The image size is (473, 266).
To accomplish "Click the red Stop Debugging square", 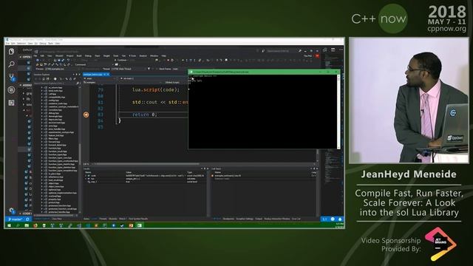I will click(168, 61).
